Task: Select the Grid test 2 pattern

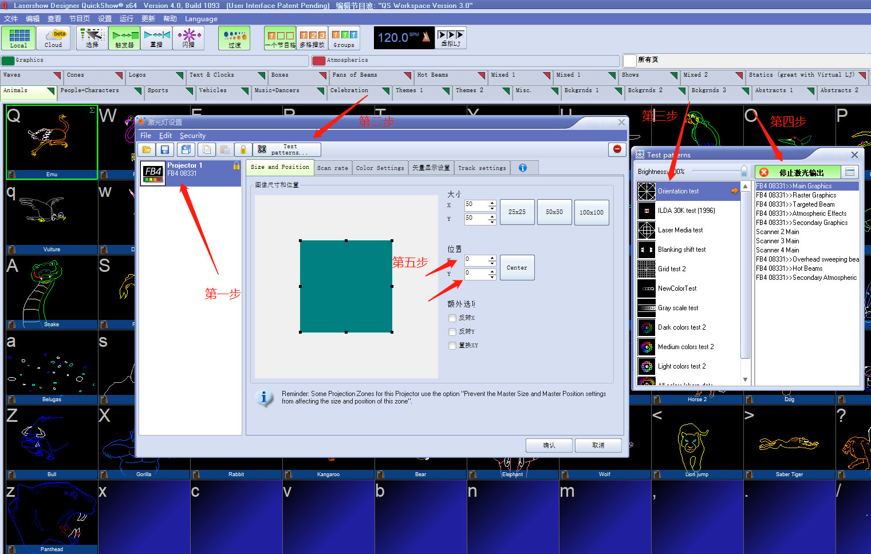Action: tap(688, 269)
